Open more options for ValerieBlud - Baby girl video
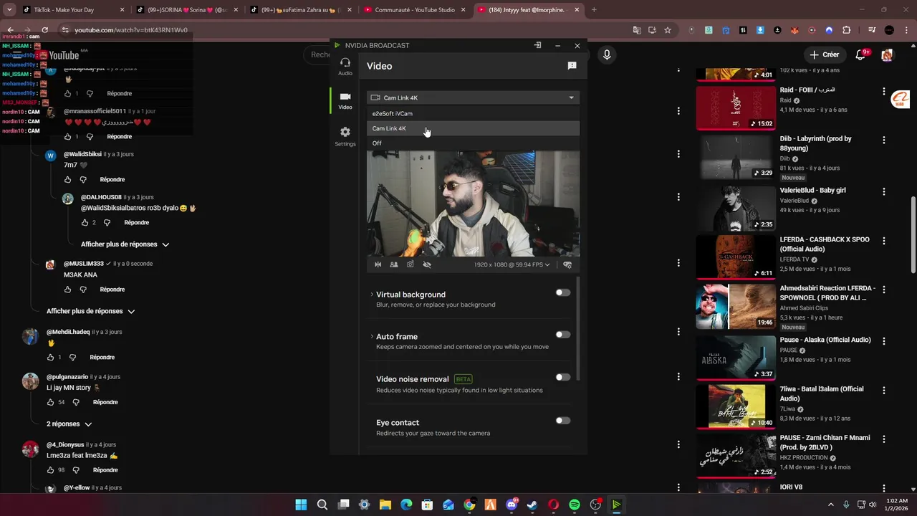 (883, 192)
